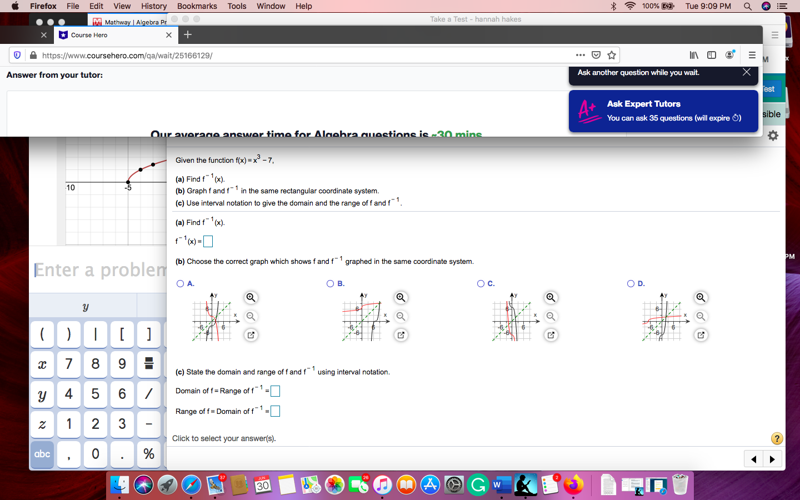Open the Firefox Library icon

(x=694, y=55)
